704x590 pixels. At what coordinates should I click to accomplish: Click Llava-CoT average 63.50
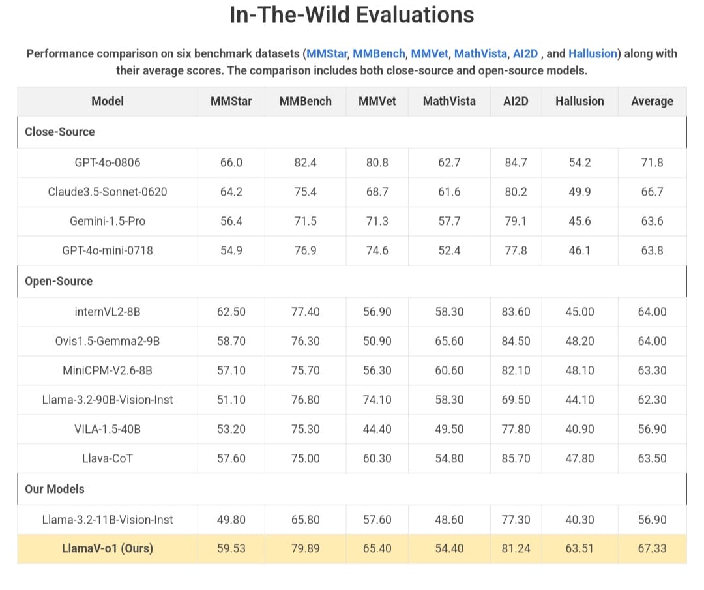pos(653,458)
